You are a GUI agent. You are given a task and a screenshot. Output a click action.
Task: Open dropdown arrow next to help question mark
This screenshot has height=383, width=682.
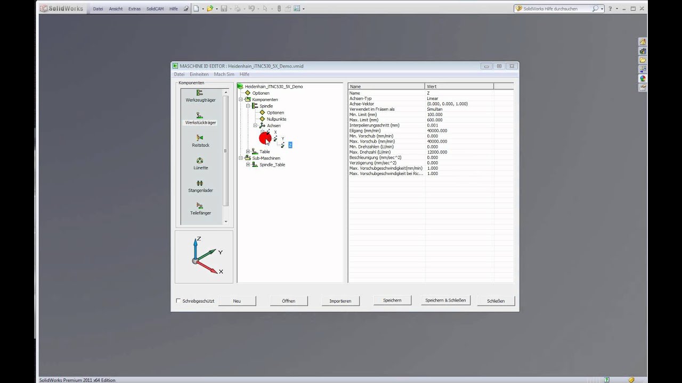(x=616, y=9)
